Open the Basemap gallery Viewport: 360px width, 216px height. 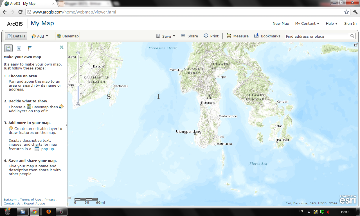(x=67, y=36)
